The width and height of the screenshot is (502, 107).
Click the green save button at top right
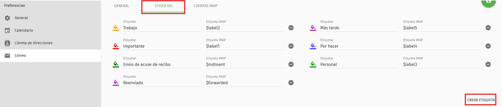point(489,2)
